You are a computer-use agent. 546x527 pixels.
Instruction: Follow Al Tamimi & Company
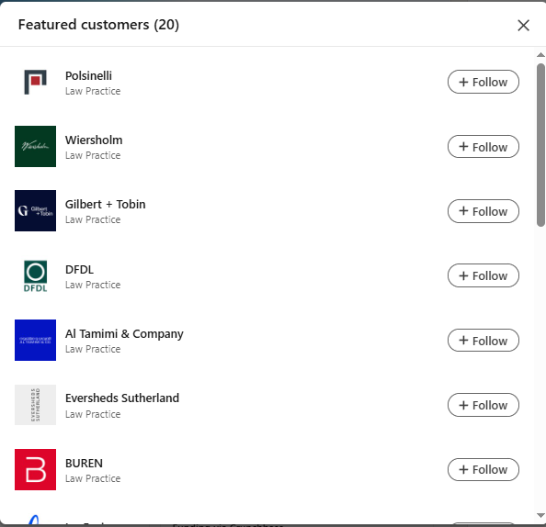tap(483, 341)
